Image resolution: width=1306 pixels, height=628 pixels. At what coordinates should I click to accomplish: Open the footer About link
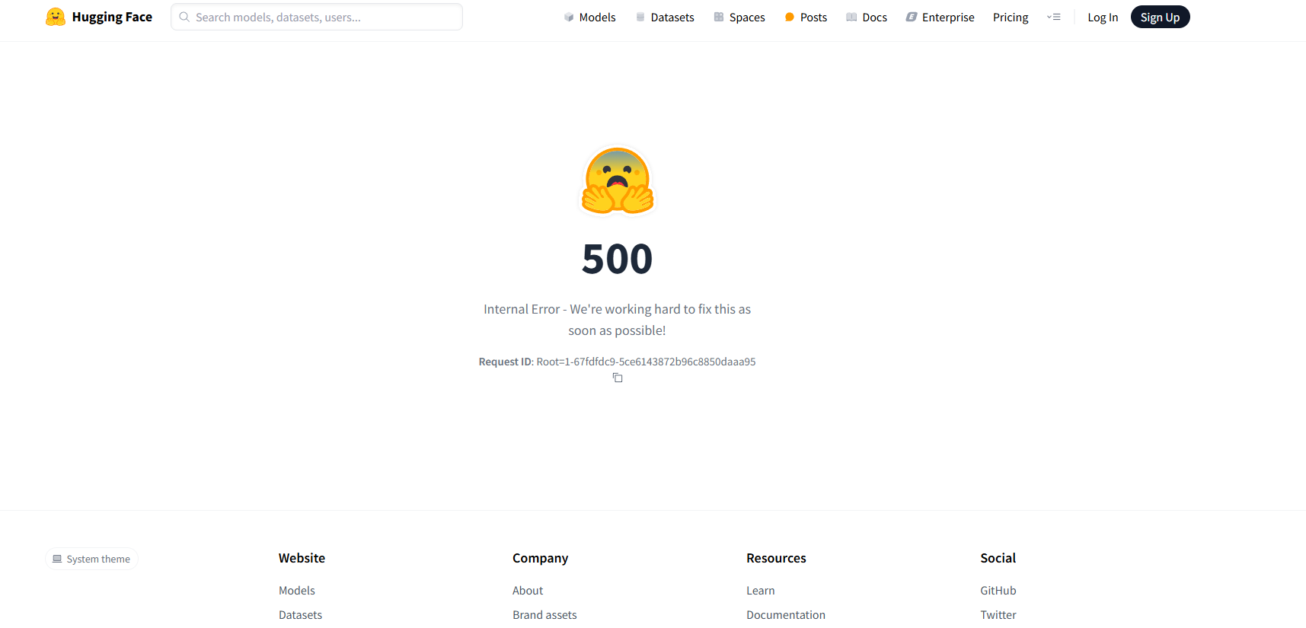(528, 591)
